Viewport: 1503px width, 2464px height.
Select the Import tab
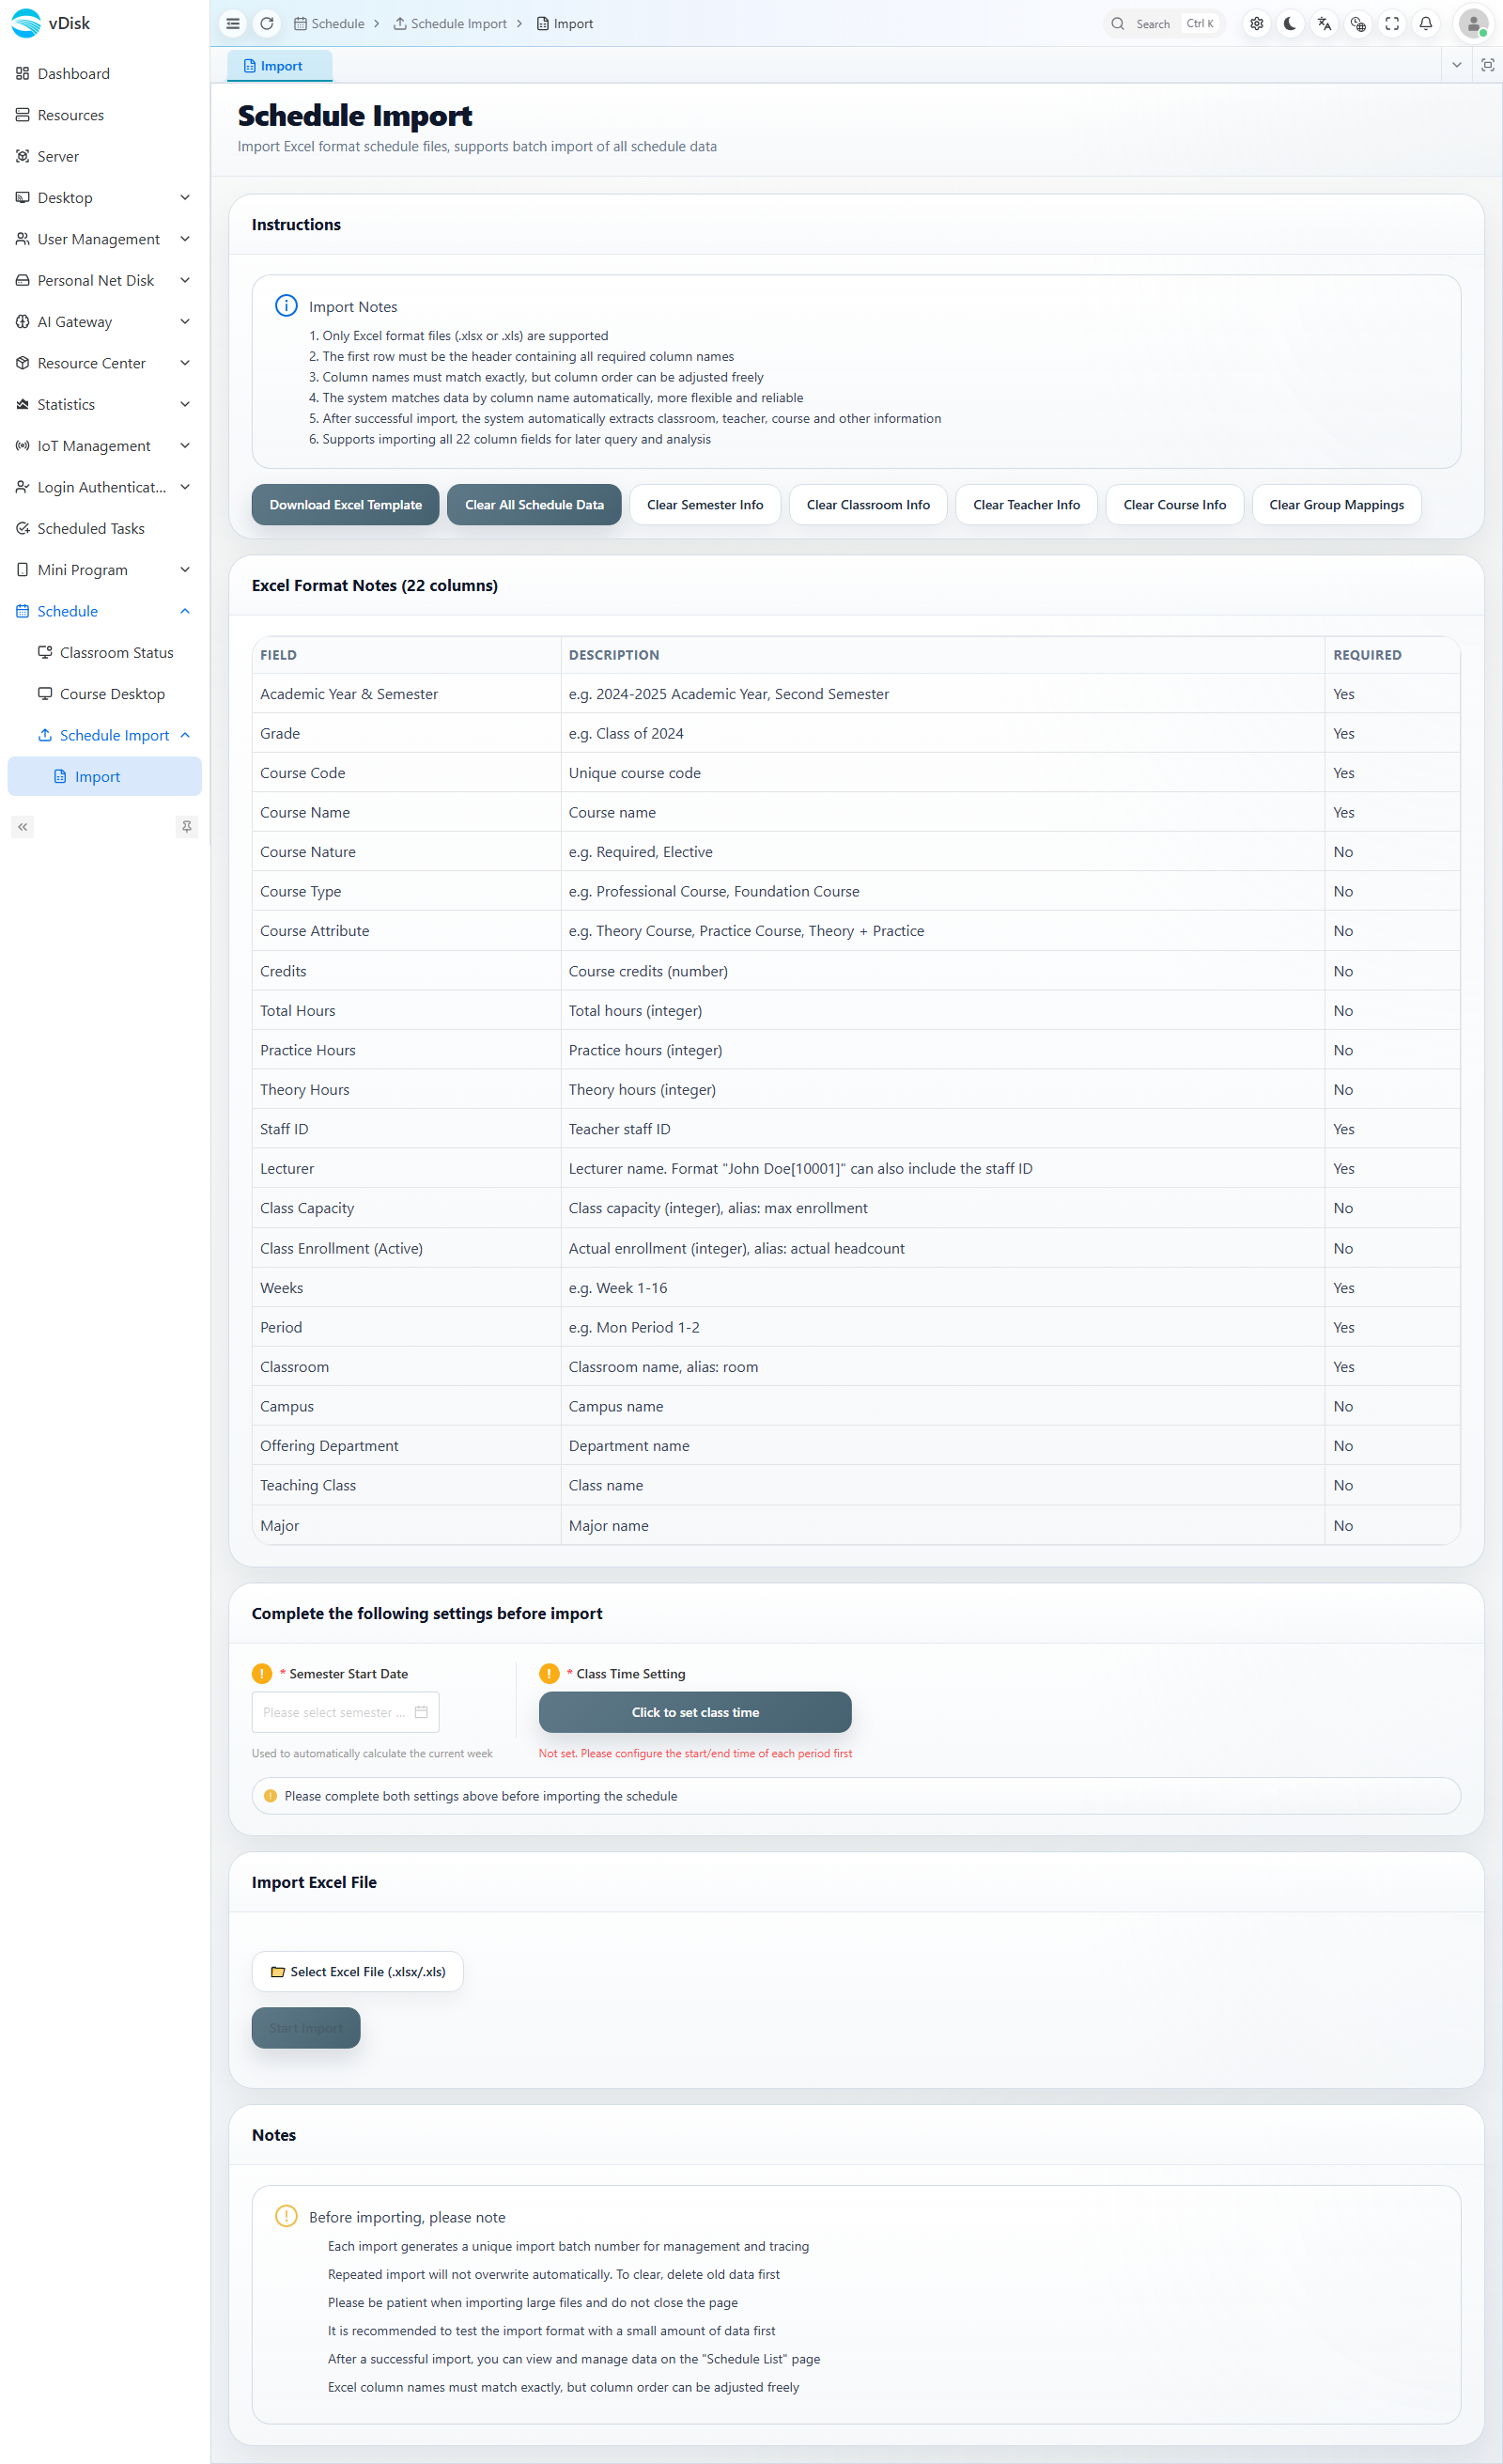click(x=280, y=66)
